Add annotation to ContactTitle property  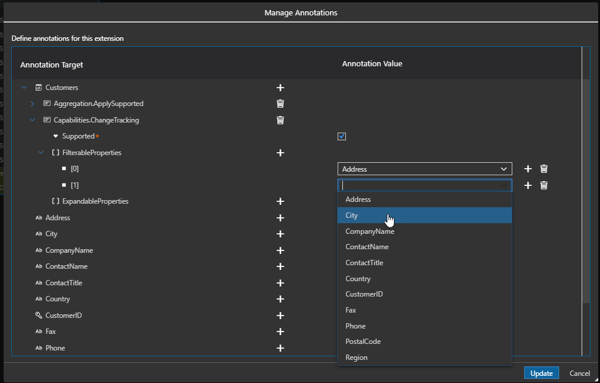coord(280,283)
